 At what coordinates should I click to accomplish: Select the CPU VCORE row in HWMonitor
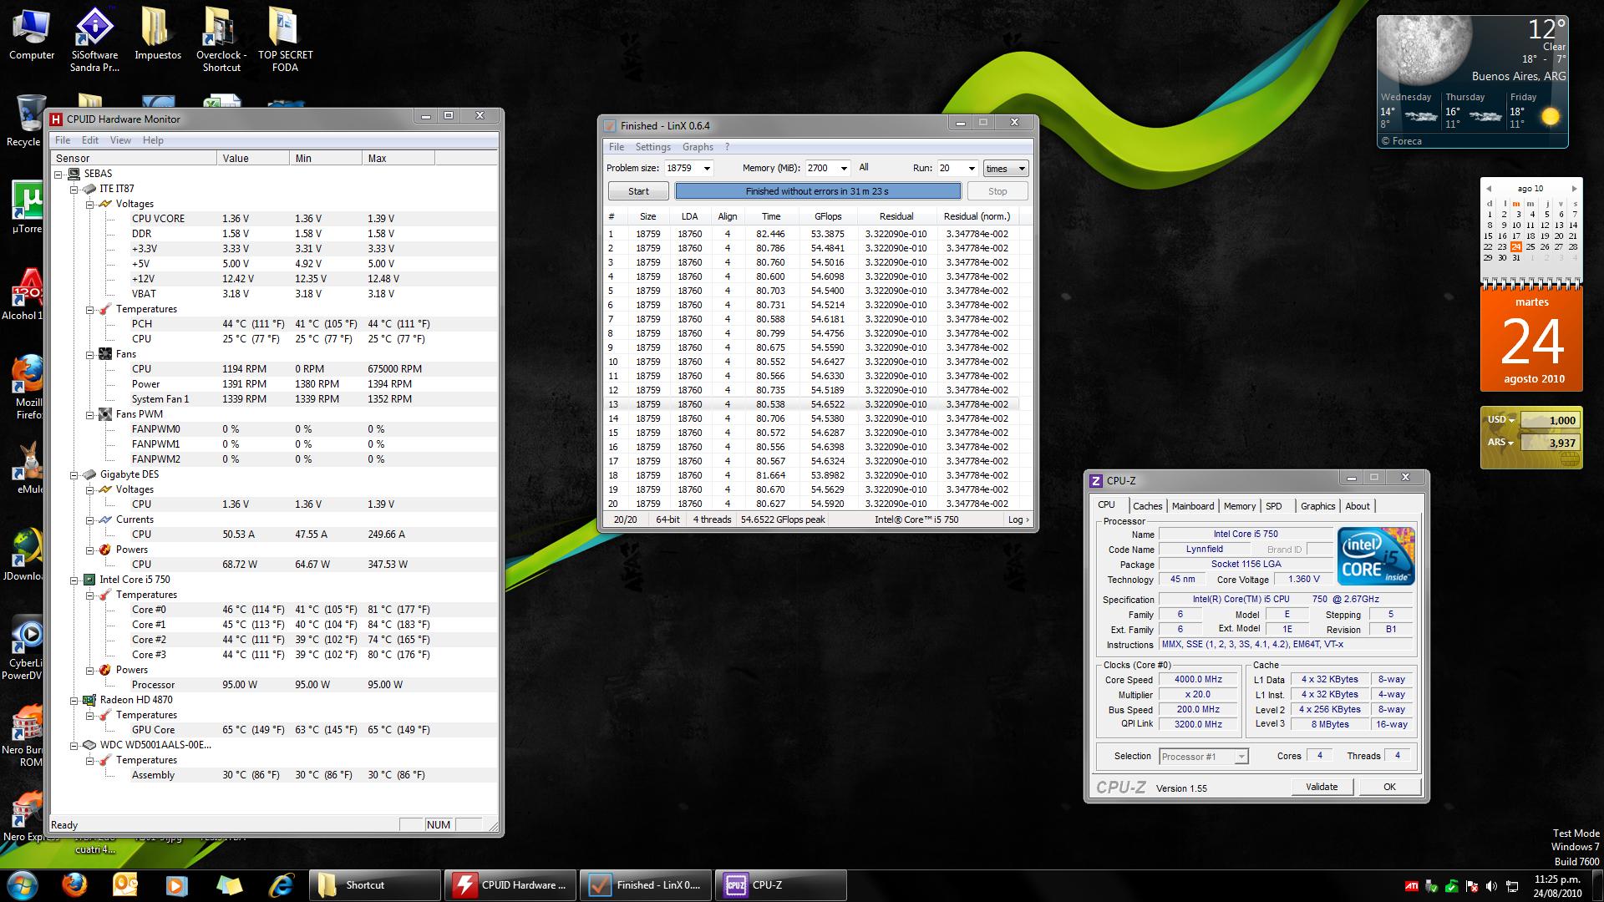pyautogui.click(x=274, y=219)
